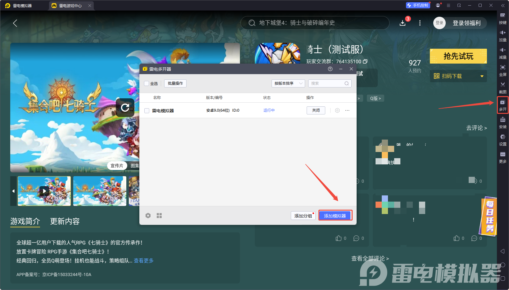Open settings for the 雷电模拟器 instance row

[x=337, y=110]
